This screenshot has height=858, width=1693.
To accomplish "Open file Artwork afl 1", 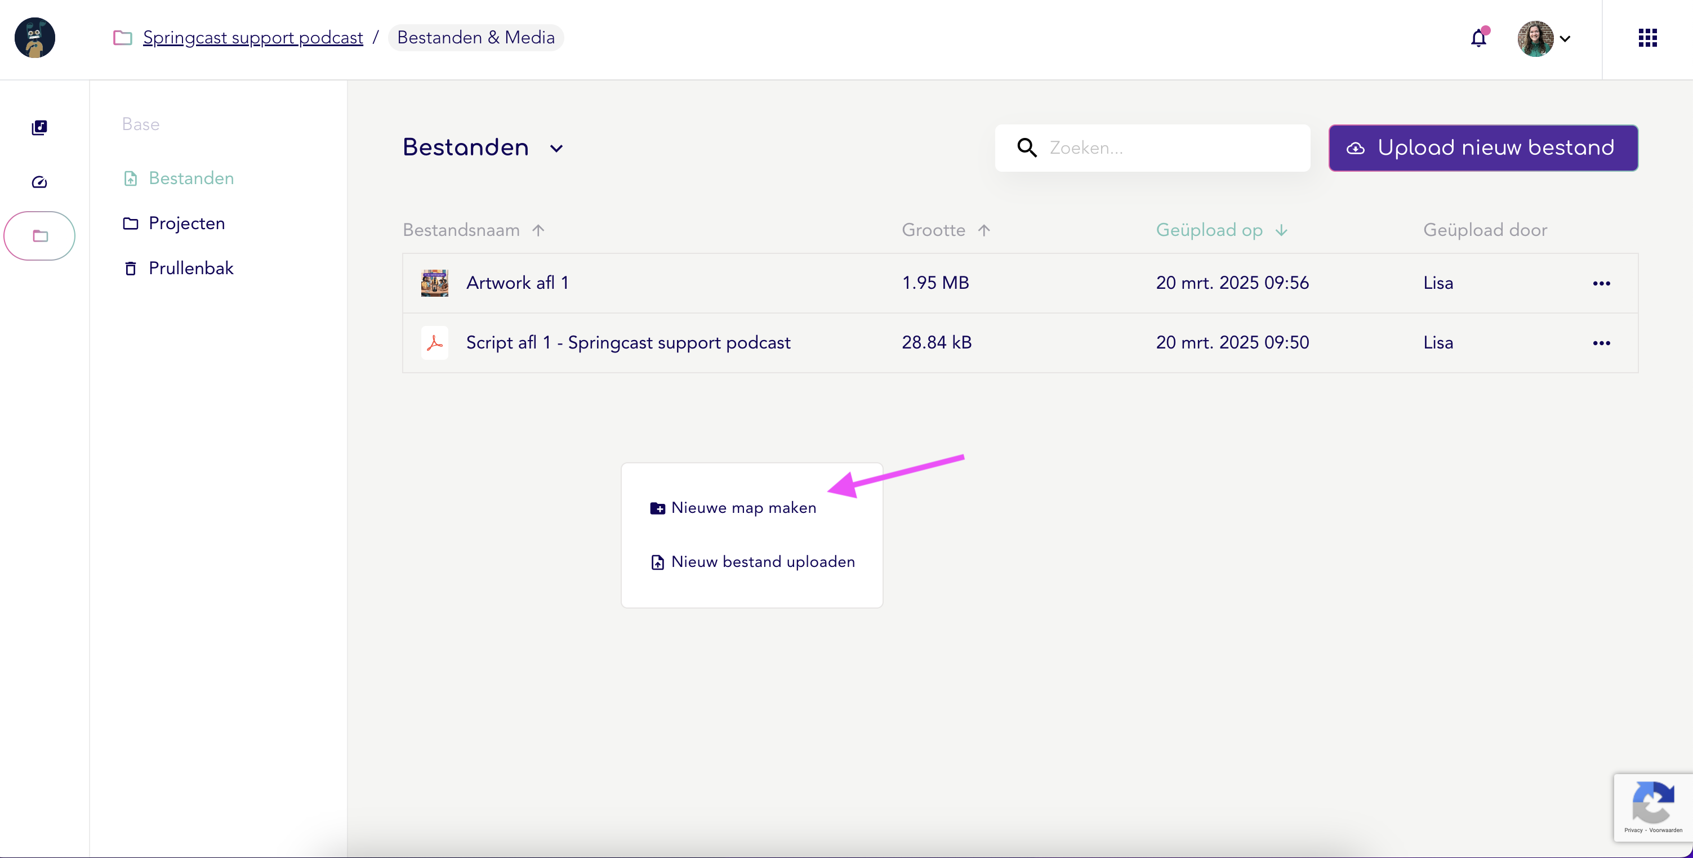I will coord(517,283).
